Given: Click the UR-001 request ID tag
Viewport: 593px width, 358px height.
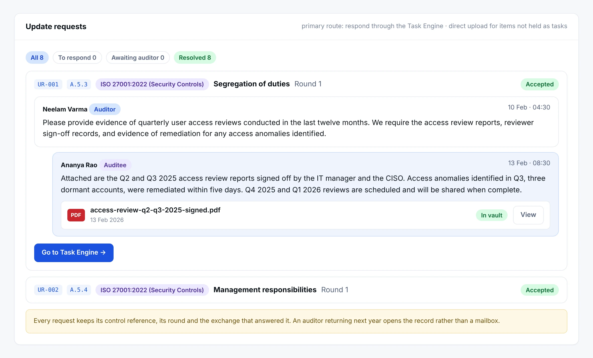Looking at the screenshot, I should pyautogui.click(x=48, y=84).
